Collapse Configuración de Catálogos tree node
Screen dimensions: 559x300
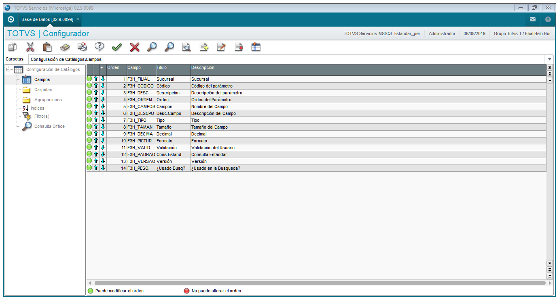(x=8, y=69)
